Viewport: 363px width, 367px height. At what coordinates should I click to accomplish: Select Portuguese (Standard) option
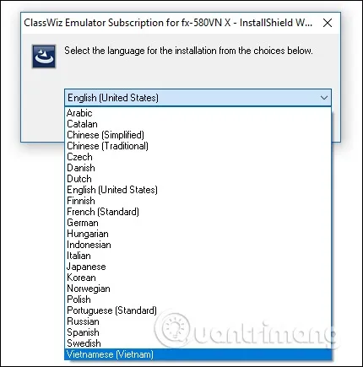coord(198,310)
